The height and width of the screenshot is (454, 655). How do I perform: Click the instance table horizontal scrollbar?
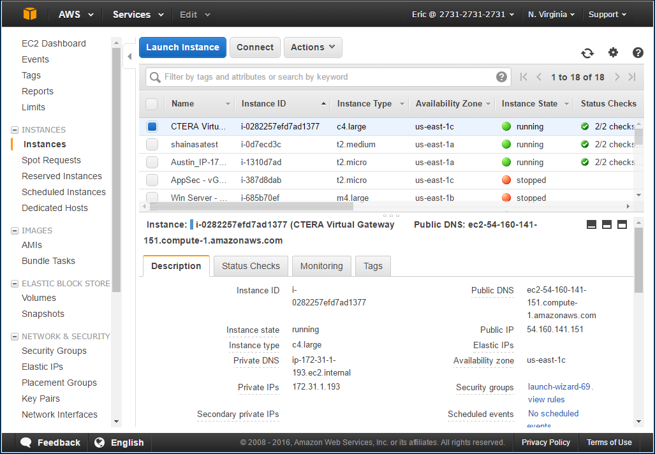pyautogui.click(x=251, y=206)
